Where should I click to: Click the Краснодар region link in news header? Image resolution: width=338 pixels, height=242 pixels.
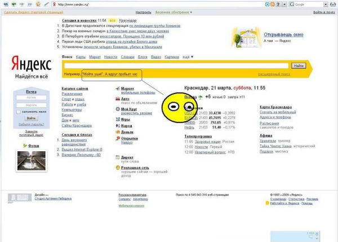[x=128, y=20]
